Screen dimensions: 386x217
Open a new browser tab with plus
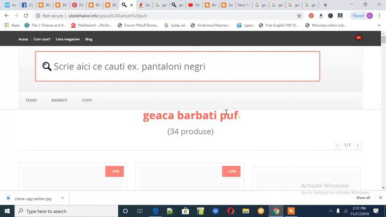[326, 5]
